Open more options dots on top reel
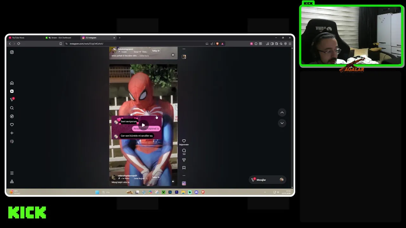Viewport: 406px width, 228px height. (184, 49)
